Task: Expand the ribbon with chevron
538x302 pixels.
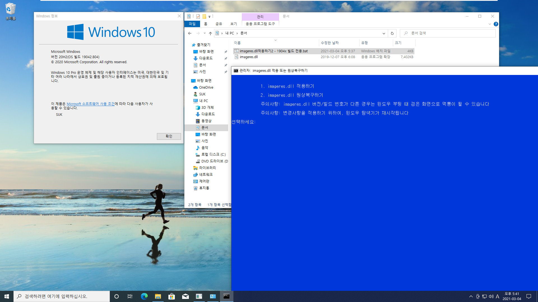Action: (x=490, y=24)
